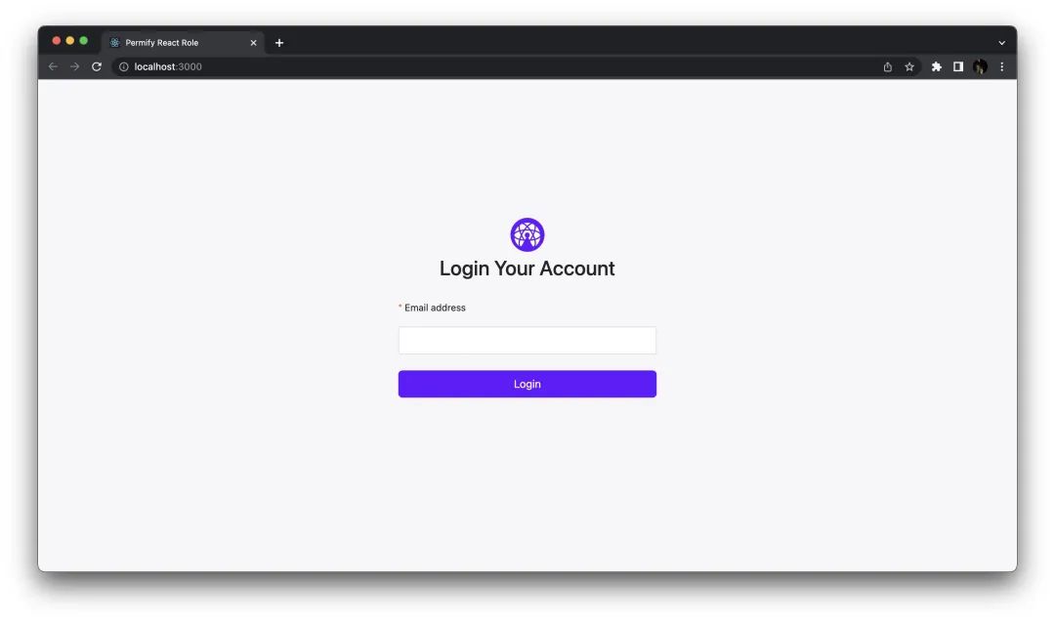Click the green fullscreen window button
This screenshot has height=622, width=1055.
point(83,41)
